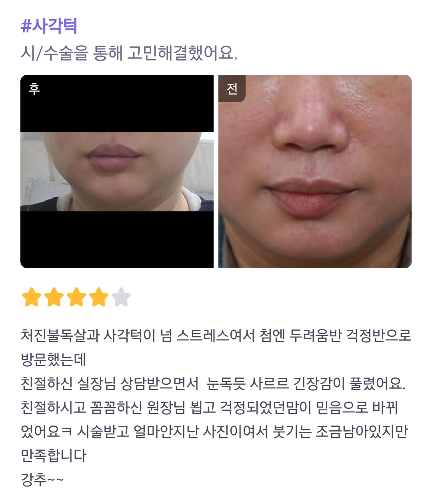Open the #사각턱 hashtag
Image resolution: width=432 pixels, height=496 pixels.
[49, 26]
